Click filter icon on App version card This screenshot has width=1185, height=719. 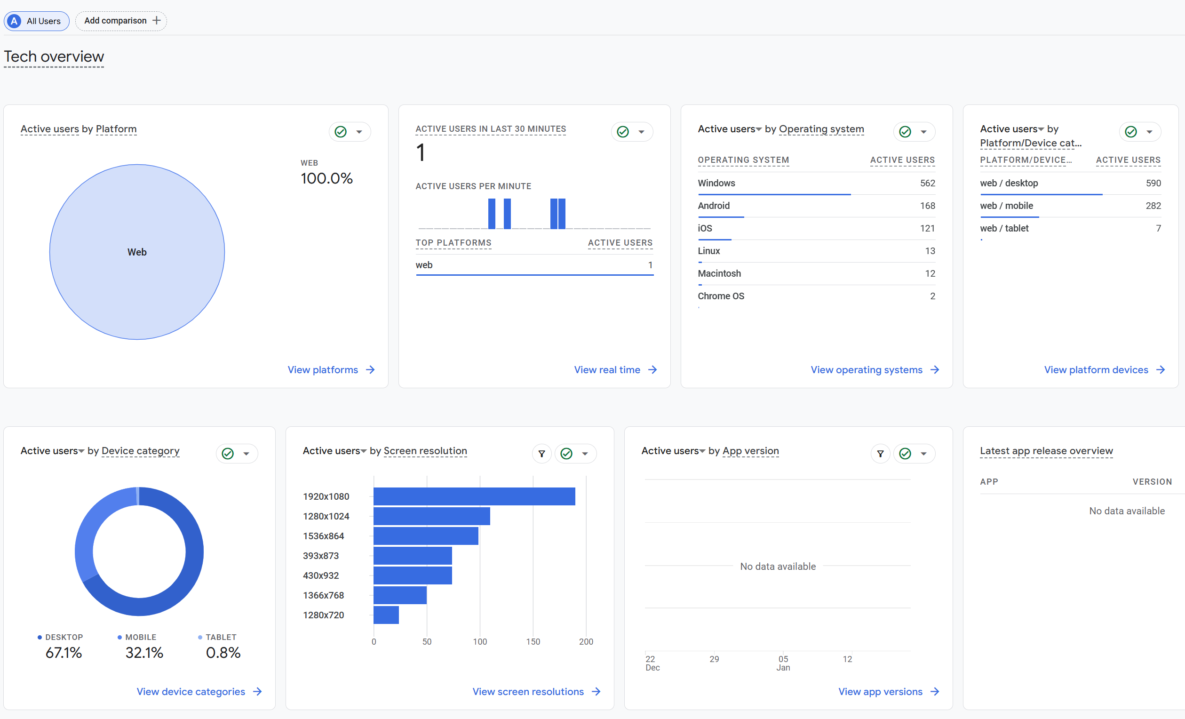click(x=880, y=454)
